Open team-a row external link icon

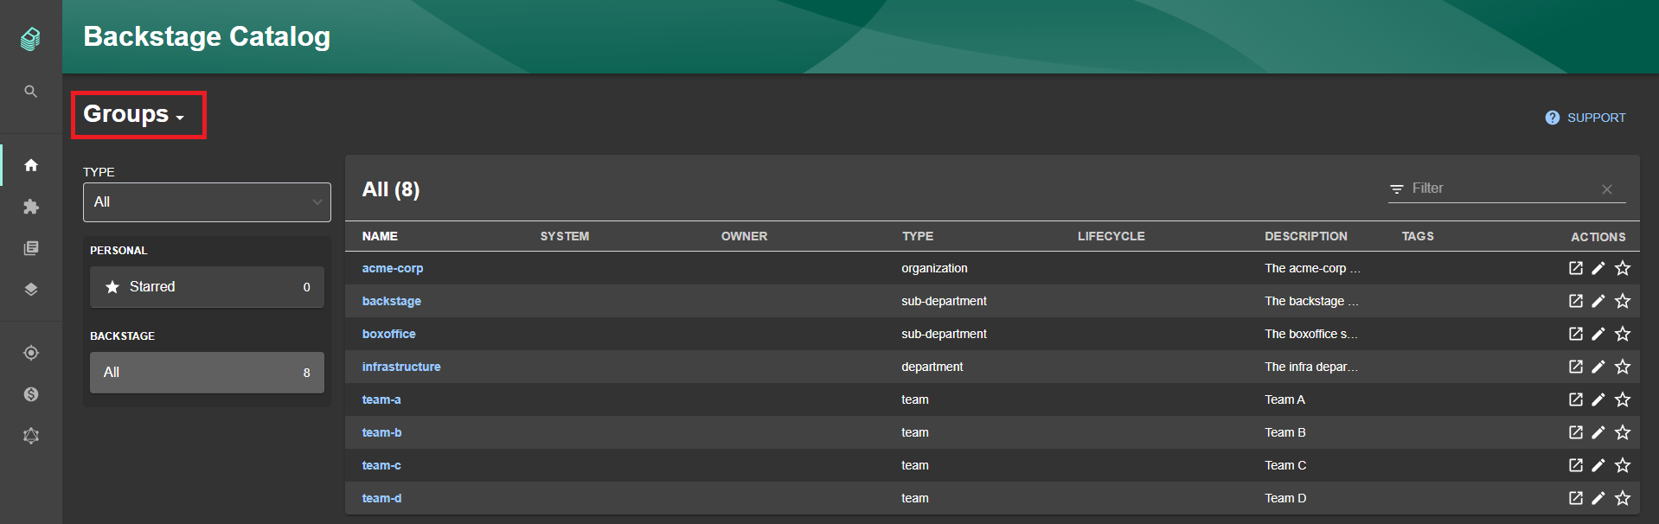coord(1576,399)
